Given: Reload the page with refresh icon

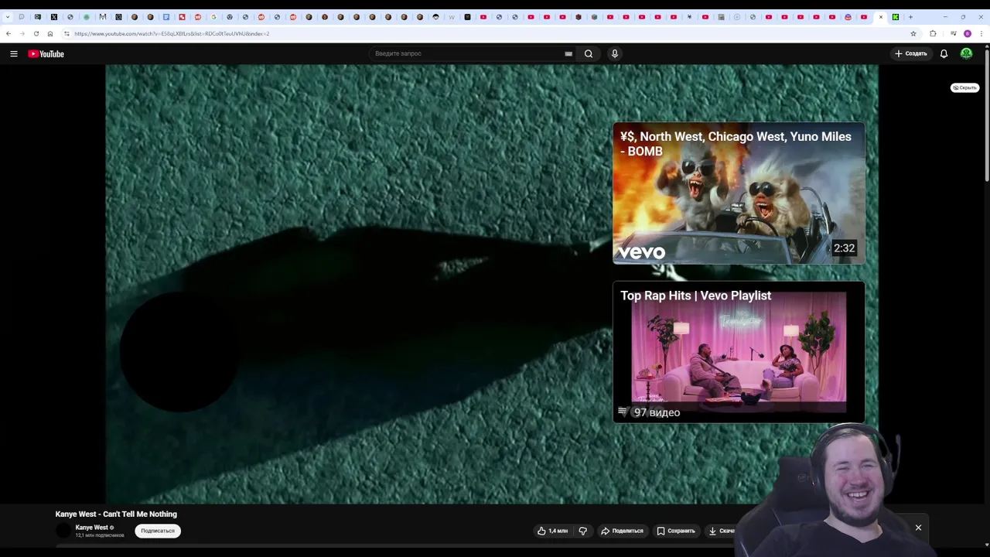Looking at the screenshot, I should click(36, 33).
